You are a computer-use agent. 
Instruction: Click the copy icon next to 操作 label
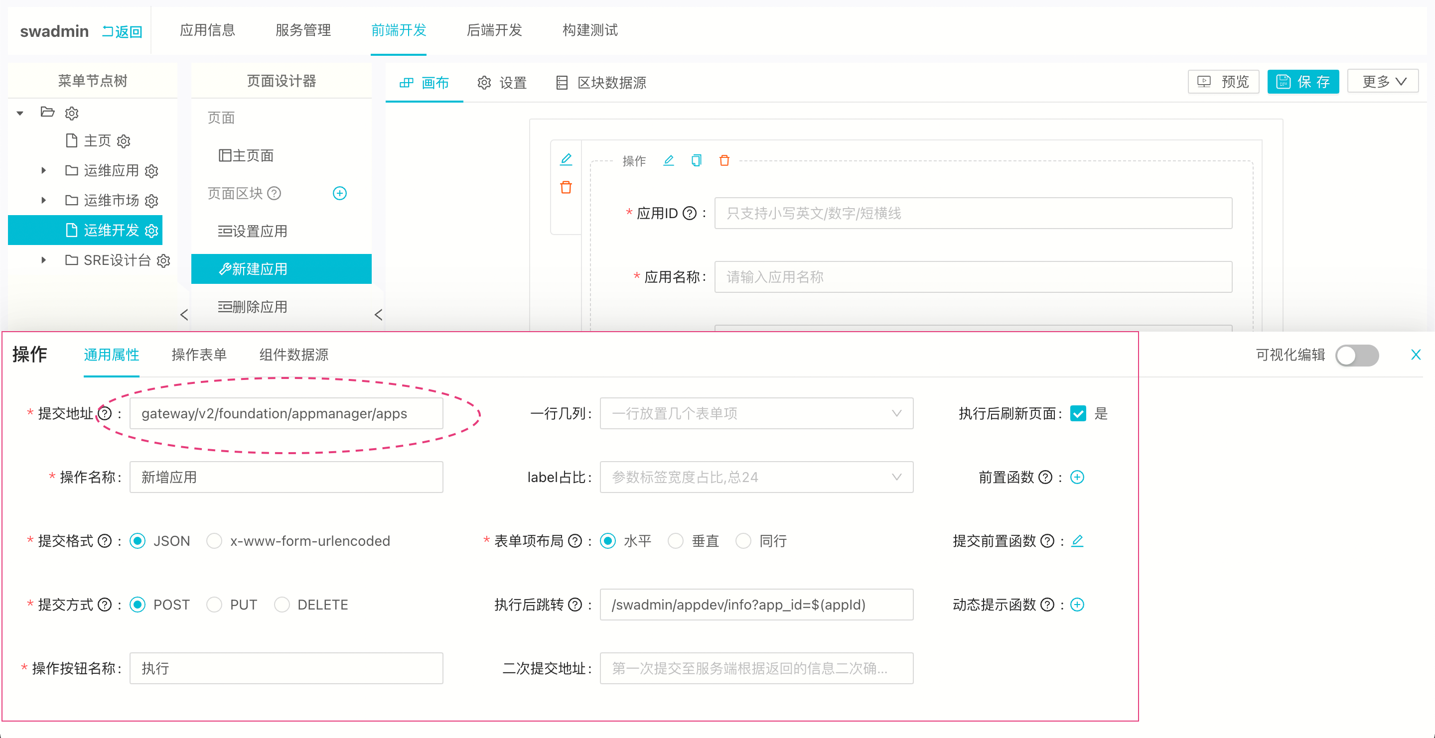pos(697,161)
